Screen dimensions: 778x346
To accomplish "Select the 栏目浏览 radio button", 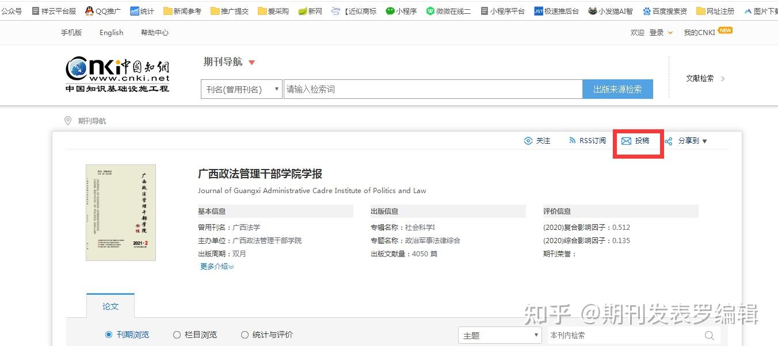I will pos(177,334).
